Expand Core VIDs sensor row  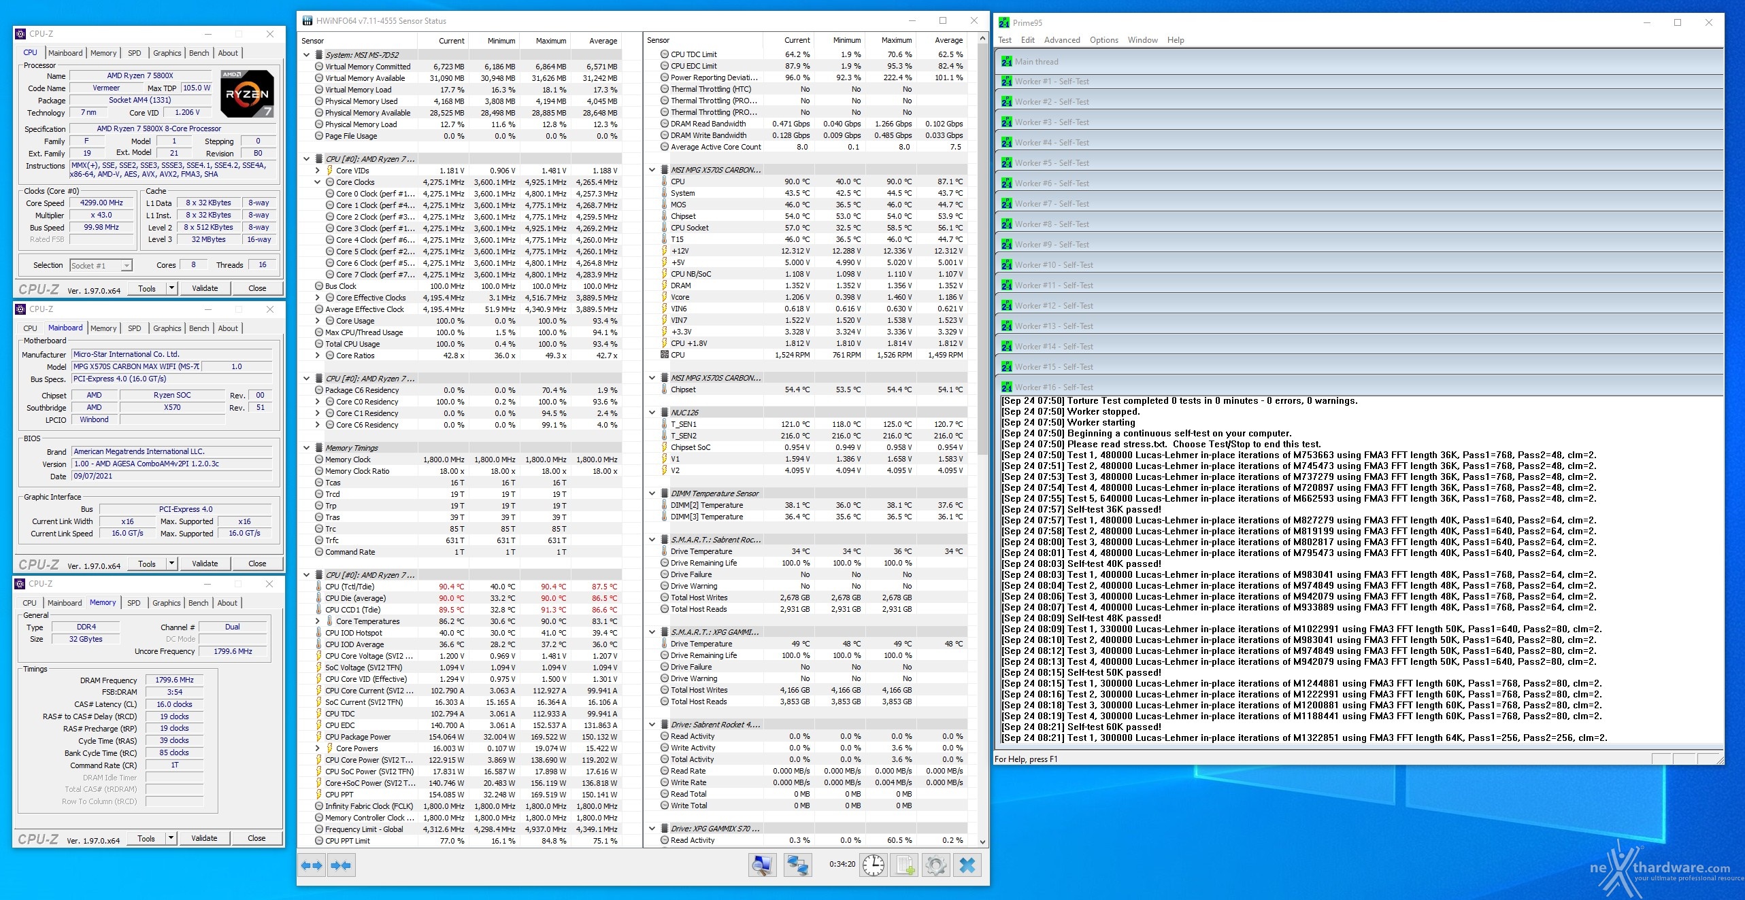coord(318,171)
